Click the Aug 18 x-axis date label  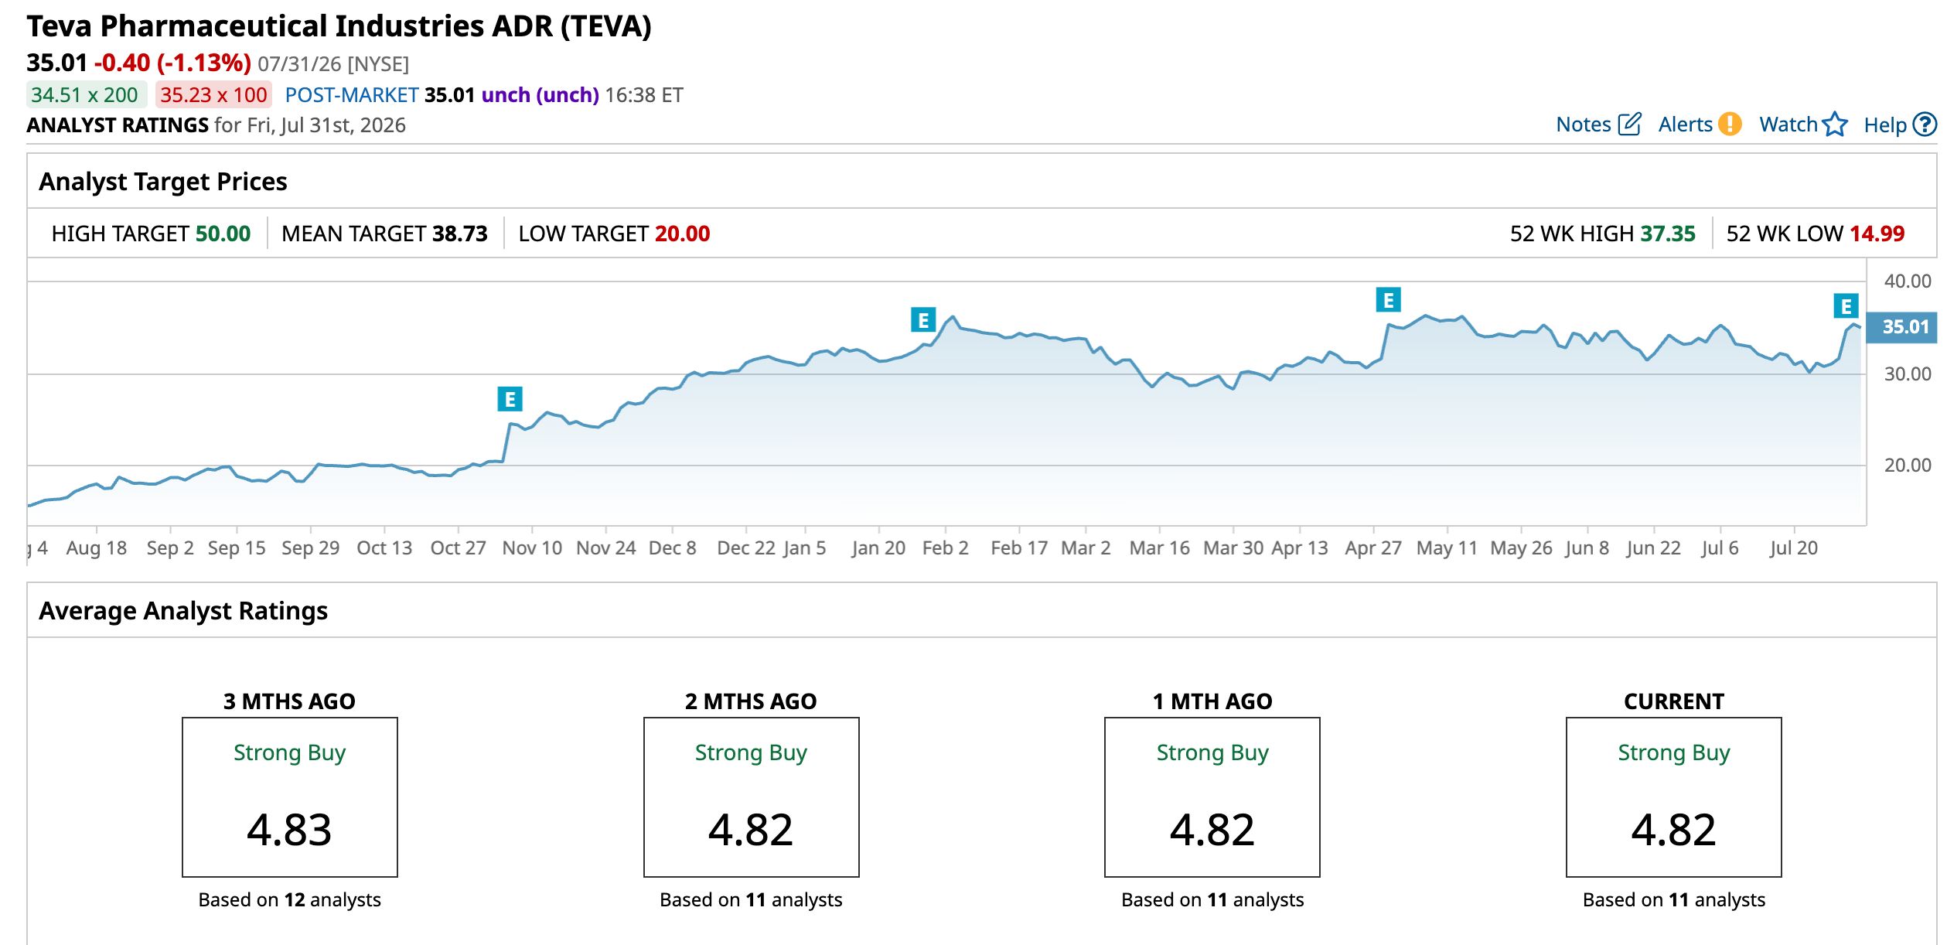point(97,548)
